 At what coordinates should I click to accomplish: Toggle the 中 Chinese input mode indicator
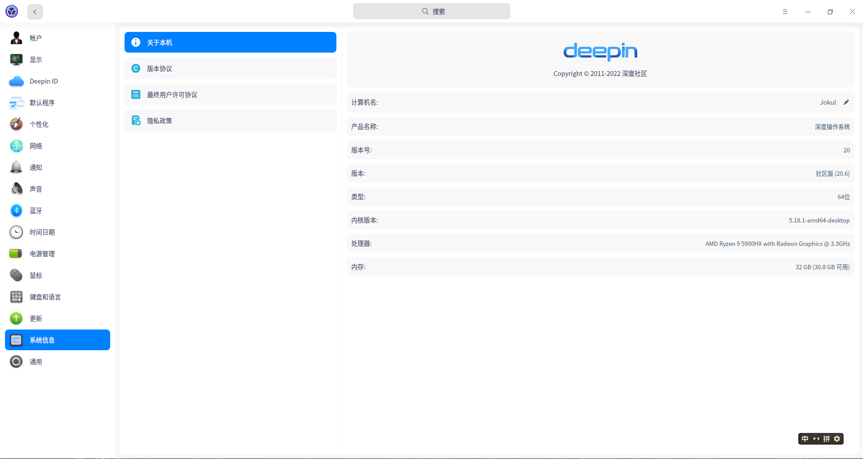pos(805,439)
